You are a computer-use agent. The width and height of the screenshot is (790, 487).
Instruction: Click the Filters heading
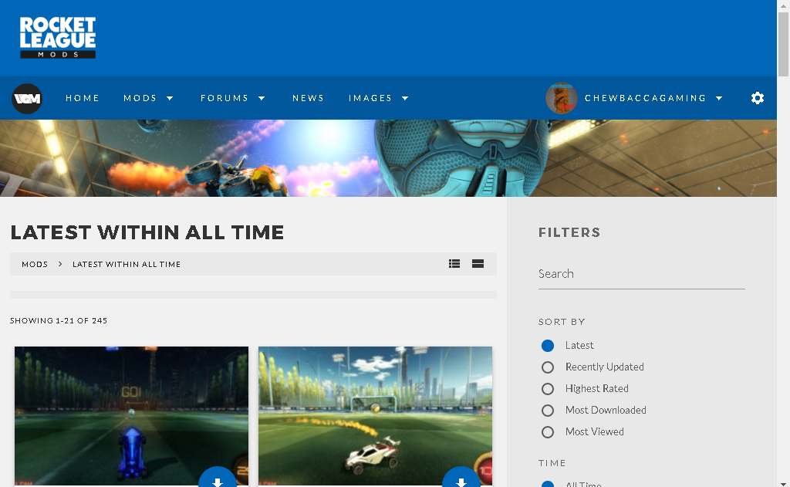coord(569,232)
